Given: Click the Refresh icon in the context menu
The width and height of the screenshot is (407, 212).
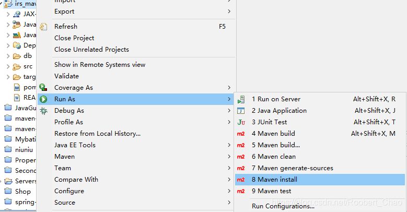Looking at the screenshot, I should [x=43, y=27].
